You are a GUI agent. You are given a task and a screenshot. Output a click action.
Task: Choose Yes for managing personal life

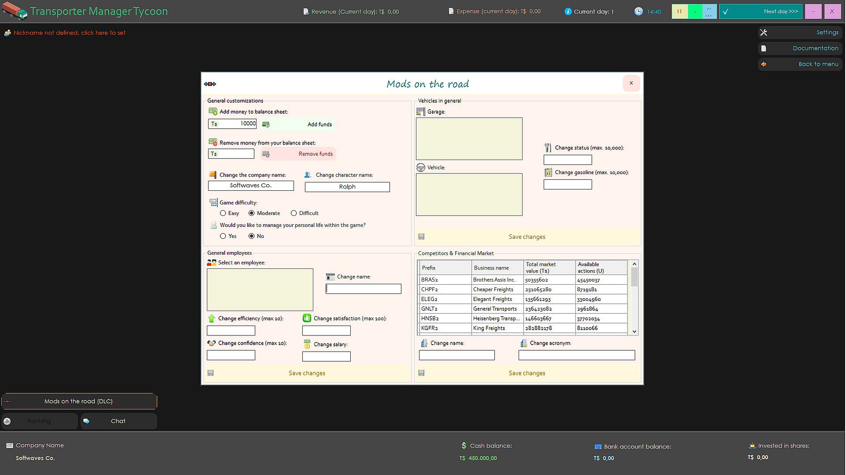pos(223,236)
